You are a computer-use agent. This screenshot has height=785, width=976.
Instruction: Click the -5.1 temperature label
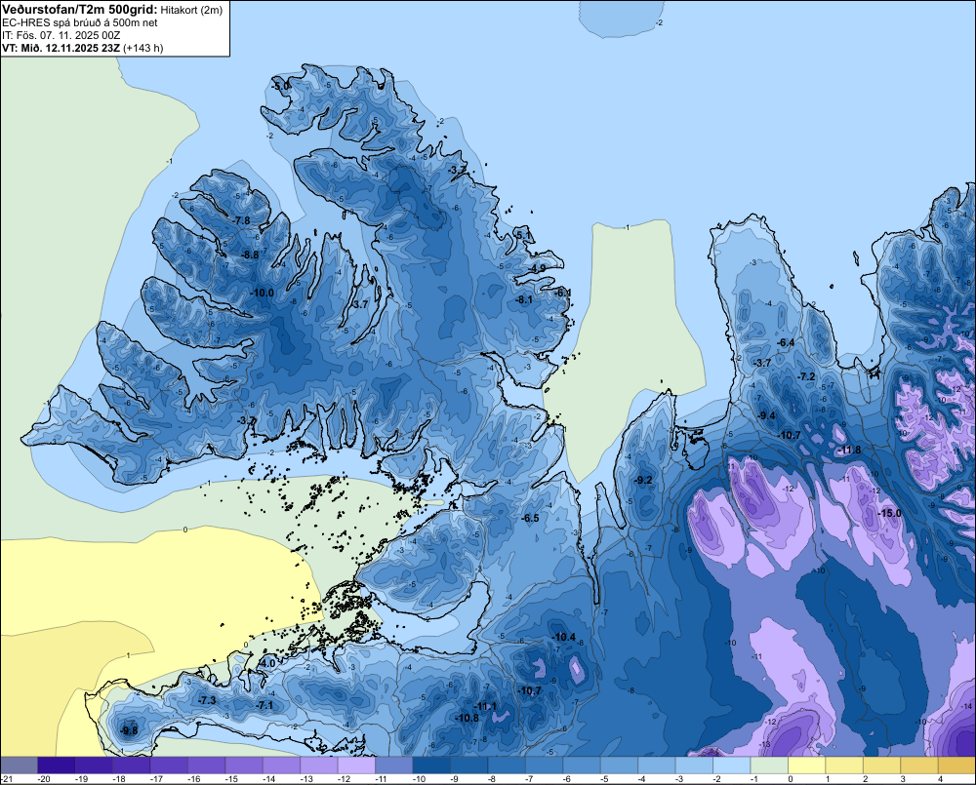(524, 234)
